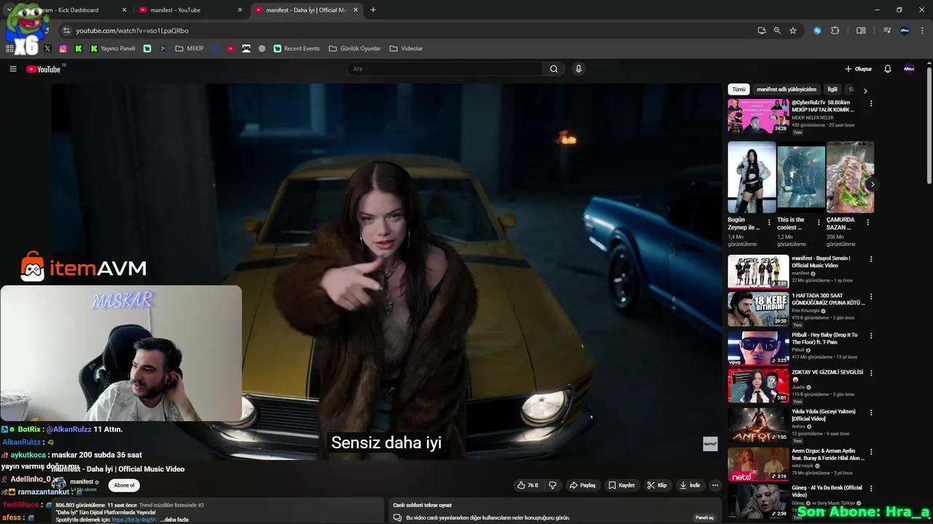The image size is (933, 524).
Task: Open the 'Bugün Zeynep ile' Short thumbnail
Action: pyautogui.click(x=752, y=177)
